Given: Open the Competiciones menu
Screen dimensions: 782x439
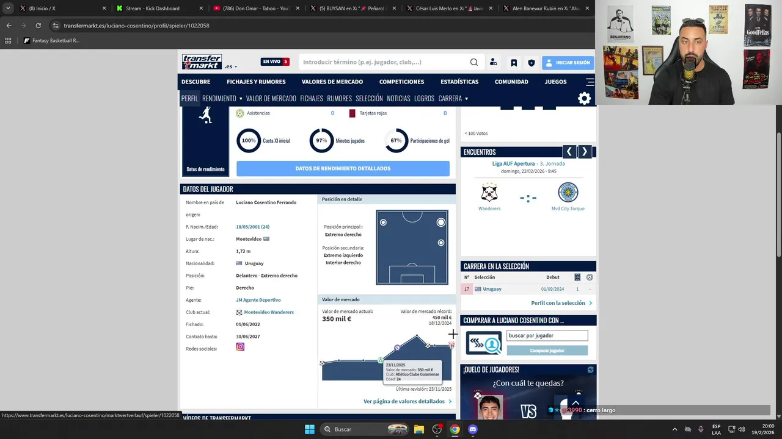Looking at the screenshot, I should (401, 82).
